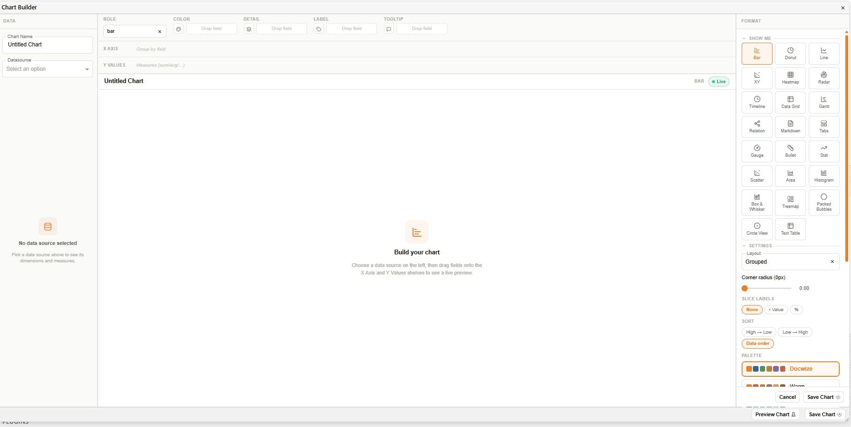Click the Detail layers icon

pyautogui.click(x=249, y=29)
